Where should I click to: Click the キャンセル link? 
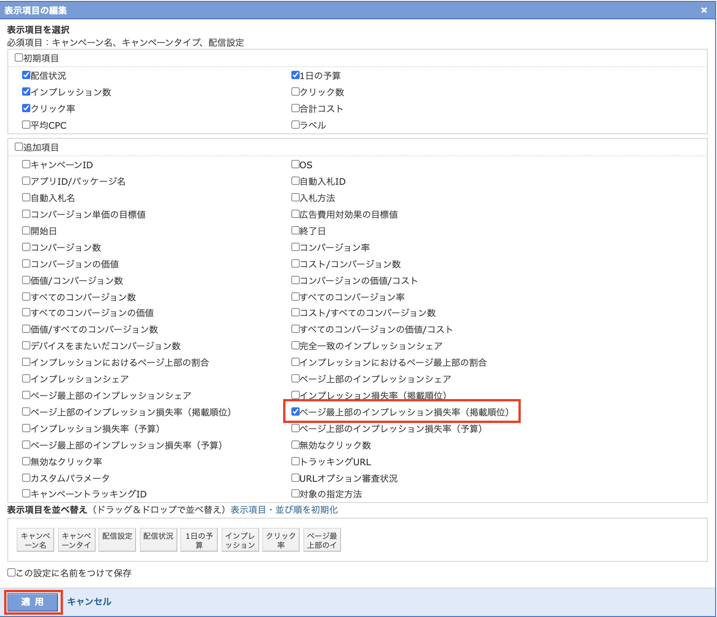pos(89,602)
